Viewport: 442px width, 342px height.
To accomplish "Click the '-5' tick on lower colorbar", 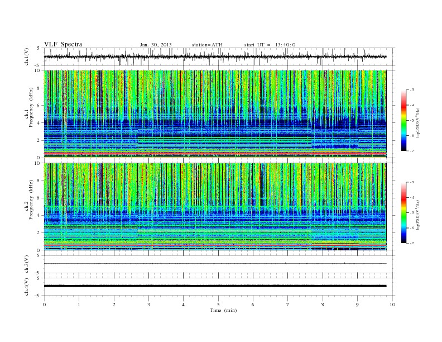I will click(412, 212).
